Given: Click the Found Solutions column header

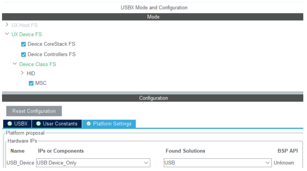Looking at the screenshot, I should click(x=186, y=151).
